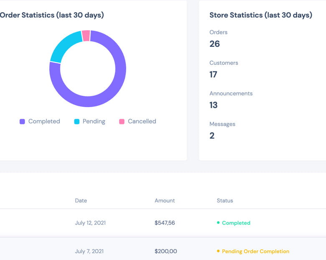Click the green Completed status dot
The width and height of the screenshot is (326, 260).
click(218, 223)
